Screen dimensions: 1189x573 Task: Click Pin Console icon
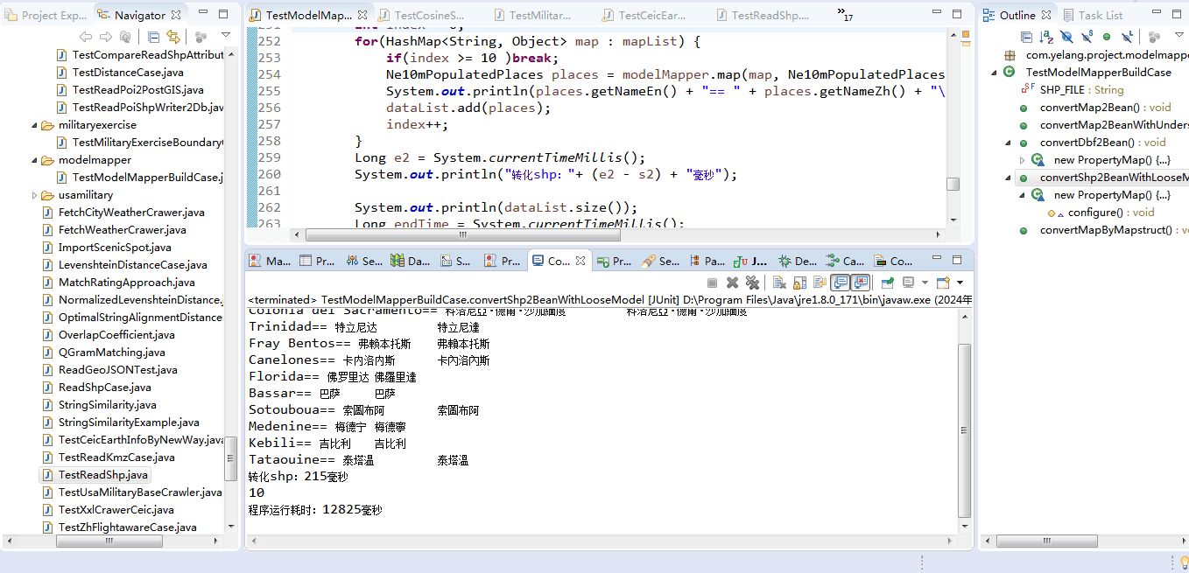pos(887,283)
